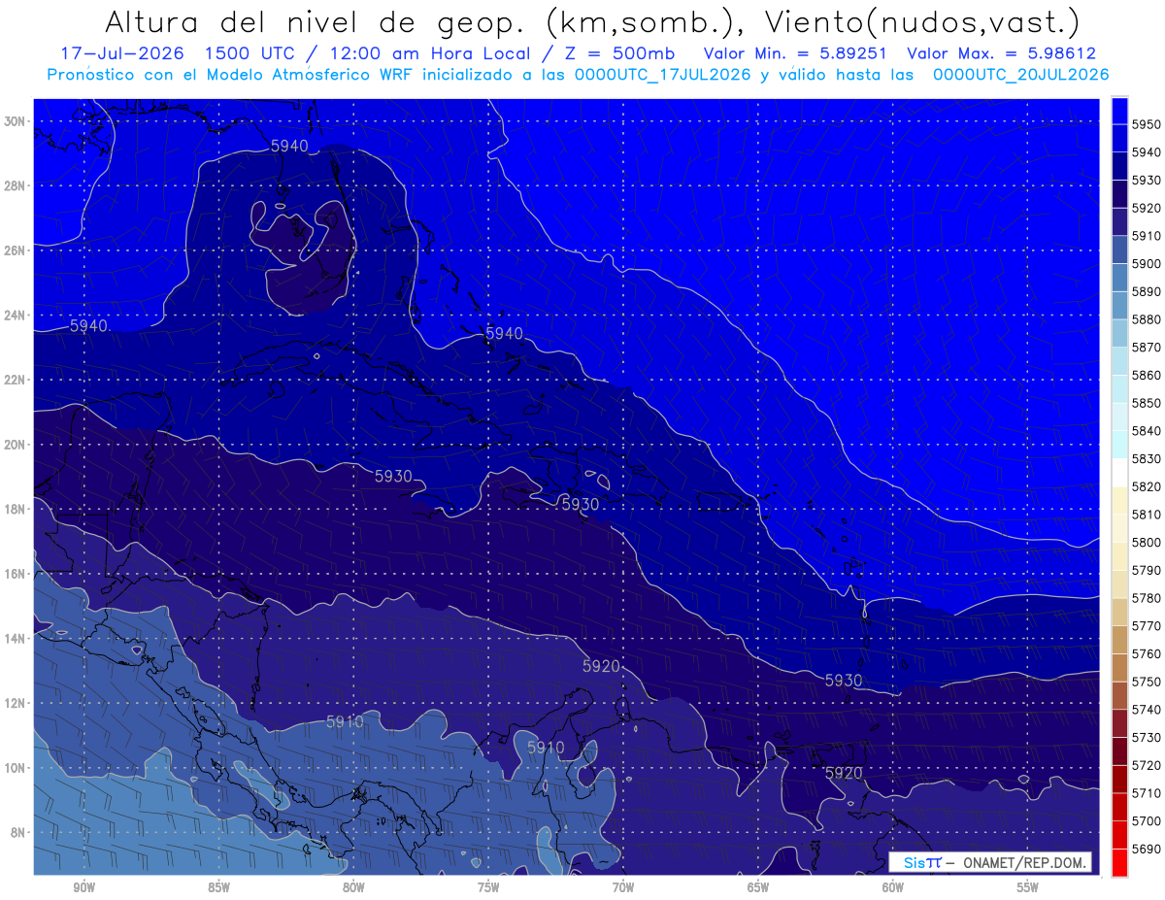Click the bright red swatch below 5690
1165x900 pixels.
pos(1119,862)
